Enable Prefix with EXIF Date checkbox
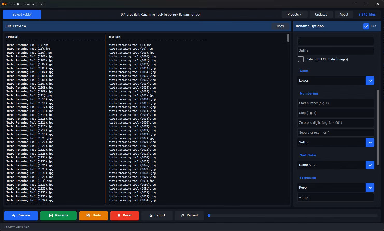 (301, 59)
